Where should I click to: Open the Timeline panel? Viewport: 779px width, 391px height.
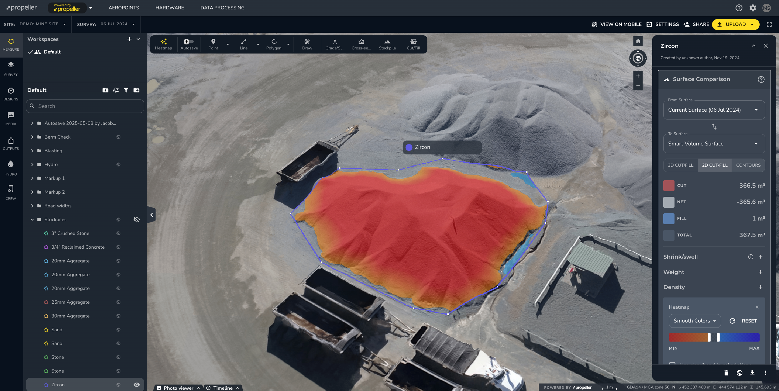223,388
